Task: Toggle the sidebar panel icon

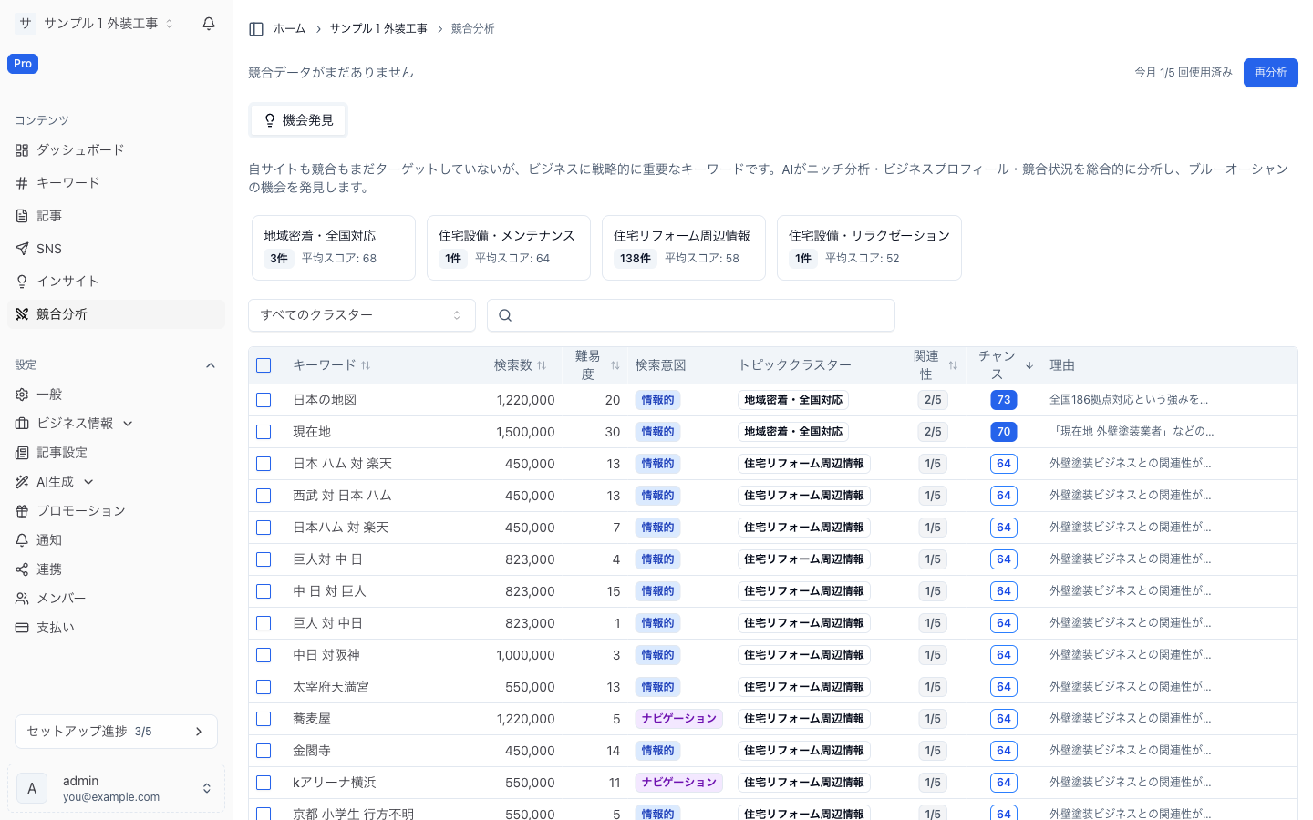Action: click(x=256, y=29)
